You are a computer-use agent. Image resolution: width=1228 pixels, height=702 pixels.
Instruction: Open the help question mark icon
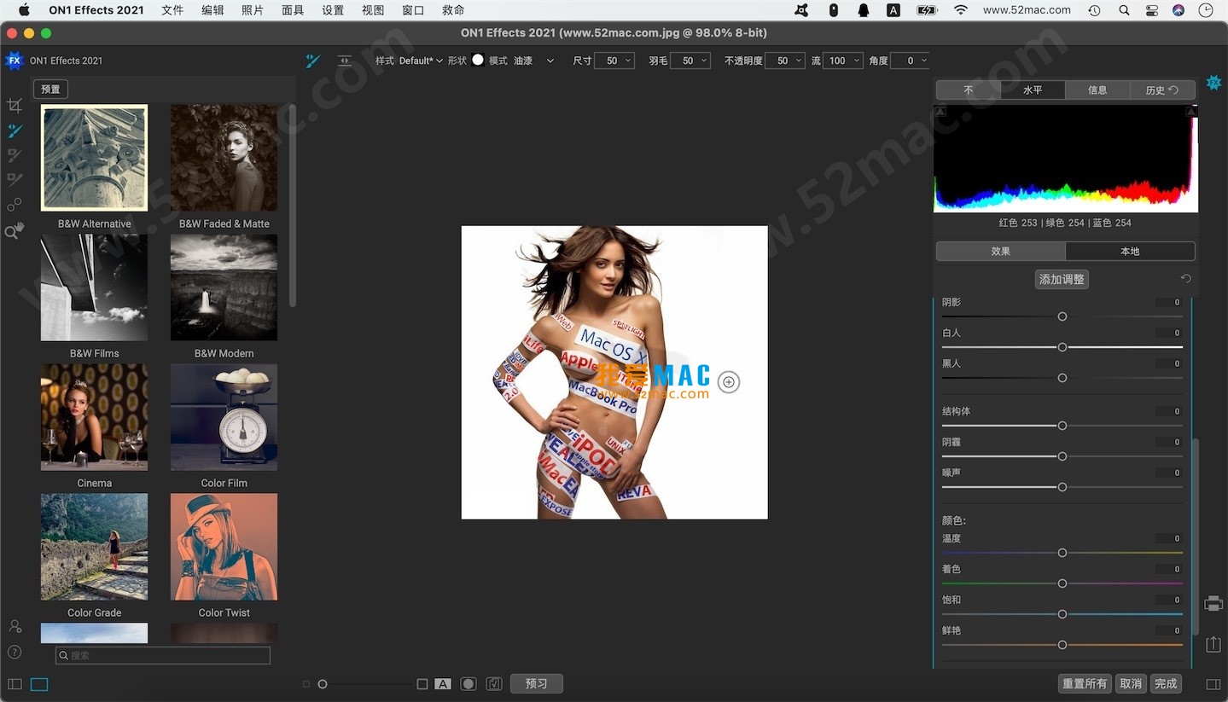click(x=15, y=653)
